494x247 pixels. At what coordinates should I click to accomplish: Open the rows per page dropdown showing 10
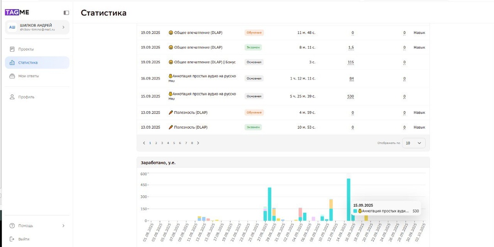tap(413, 143)
